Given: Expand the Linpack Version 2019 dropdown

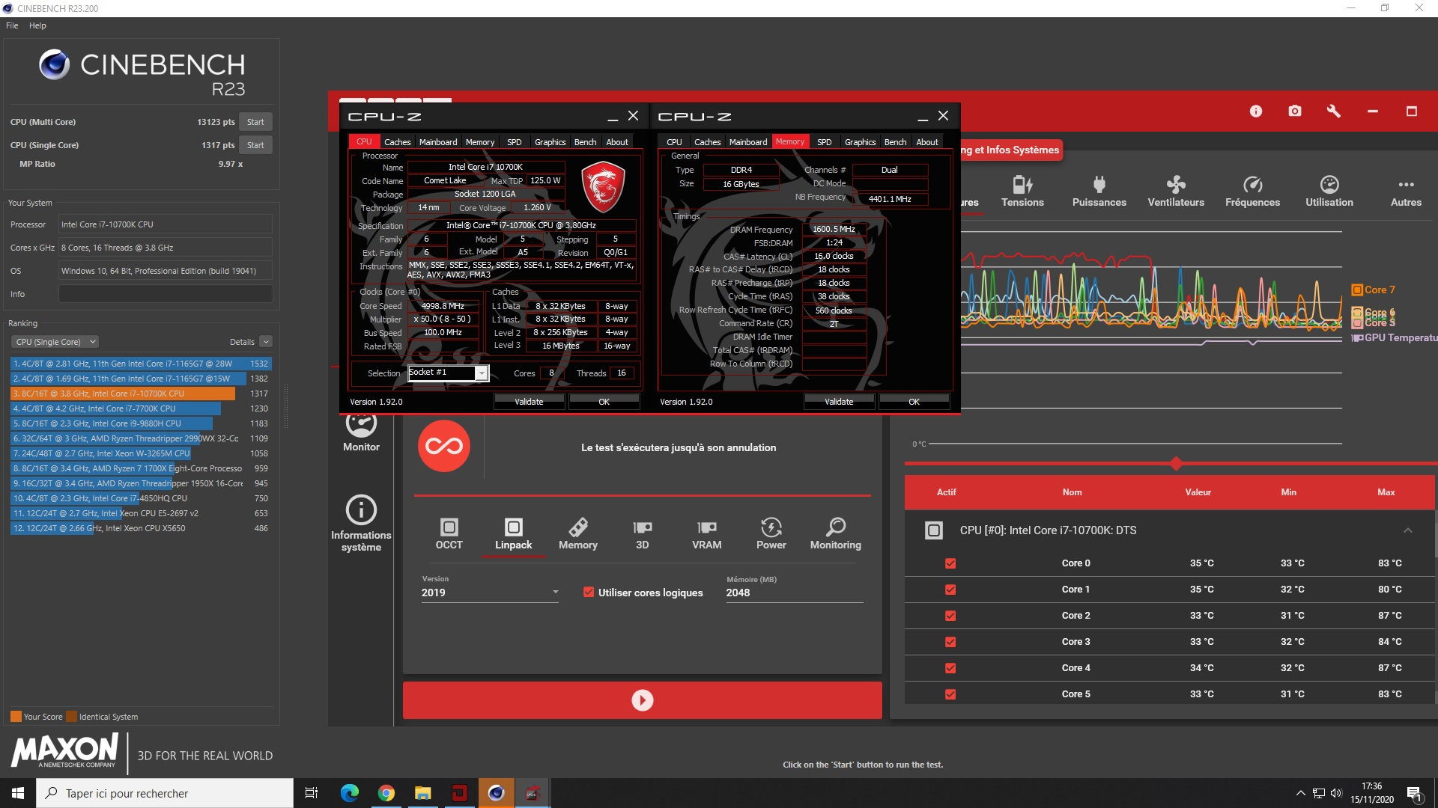Looking at the screenshot, I should click(x=555, y=593).
